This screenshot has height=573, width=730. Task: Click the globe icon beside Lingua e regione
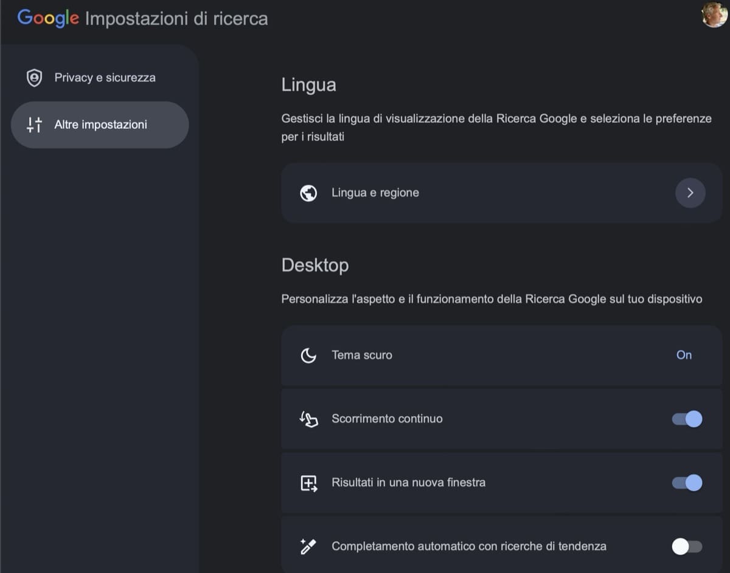coord(308,193)
